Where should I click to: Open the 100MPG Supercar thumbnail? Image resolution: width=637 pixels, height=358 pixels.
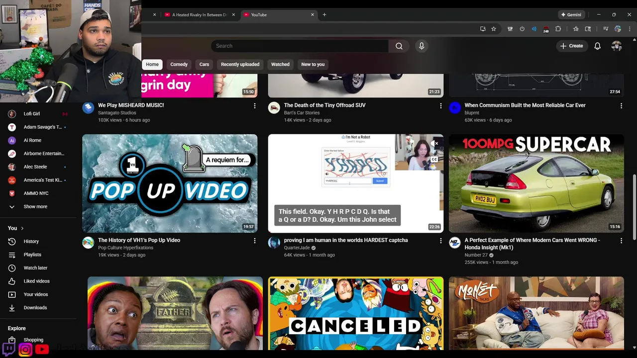(536, 183)
